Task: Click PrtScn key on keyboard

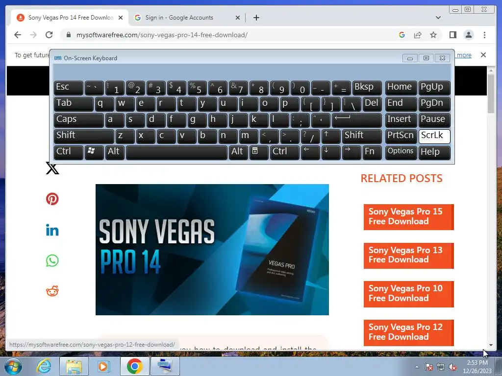Action: [x=401, y=136]
